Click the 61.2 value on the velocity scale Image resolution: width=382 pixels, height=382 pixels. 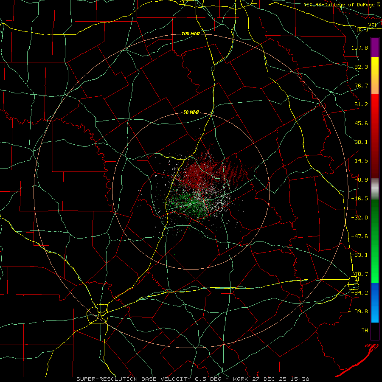pyautogui.click(x=361, y=104)
